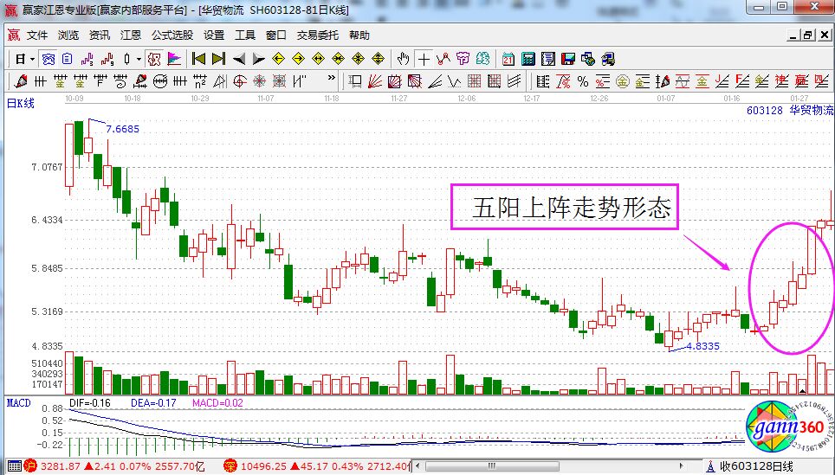Click the colorful flag icon
The width and height of the screenshot is (835, 475).
tap(174, 59)
